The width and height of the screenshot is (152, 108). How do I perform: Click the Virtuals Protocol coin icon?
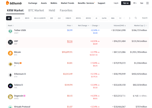(10, 107)
